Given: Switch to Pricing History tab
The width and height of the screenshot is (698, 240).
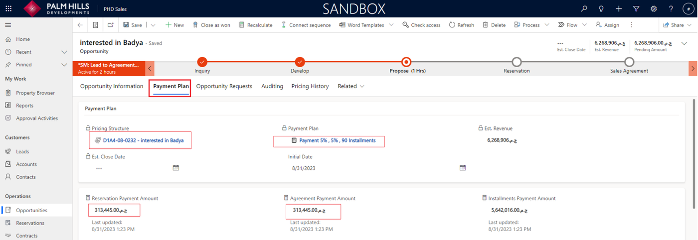Looking at the screenshot, I should point(310,86).
